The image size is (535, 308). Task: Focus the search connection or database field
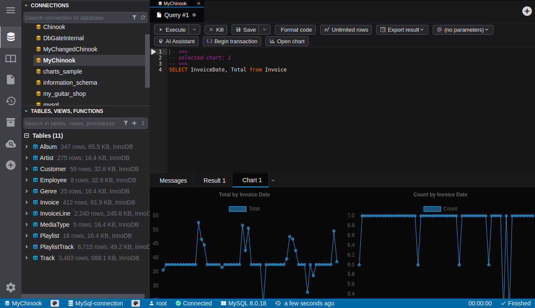click(x=77, y=18)
